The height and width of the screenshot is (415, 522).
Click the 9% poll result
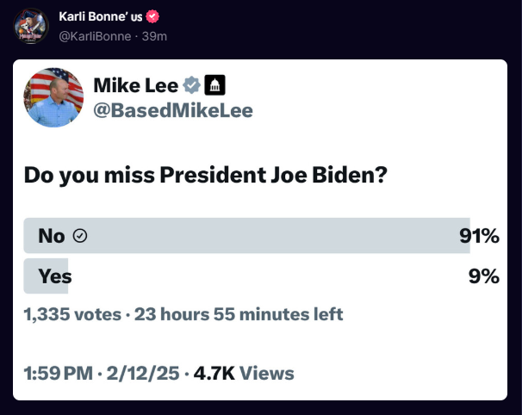pos(484,276)
